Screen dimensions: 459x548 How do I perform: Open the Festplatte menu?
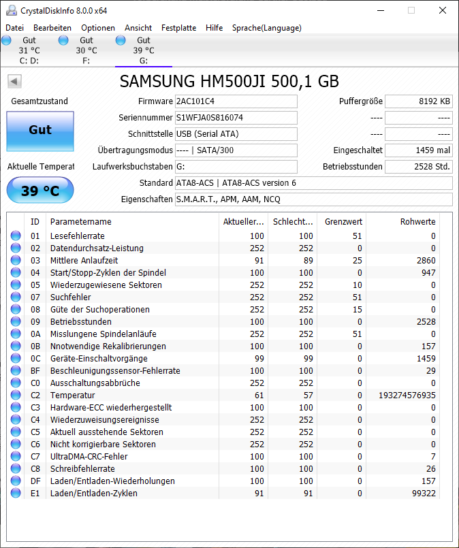click(x=178, y=28)
